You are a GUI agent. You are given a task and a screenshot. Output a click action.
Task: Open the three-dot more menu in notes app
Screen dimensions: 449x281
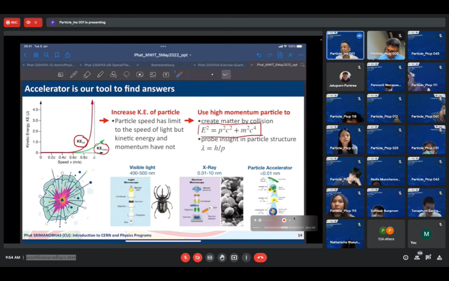(301, 55)
